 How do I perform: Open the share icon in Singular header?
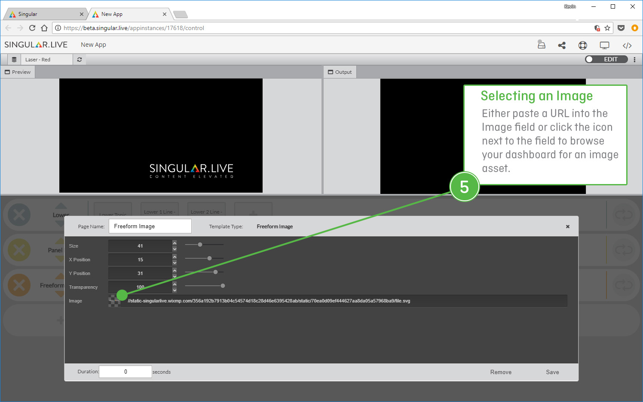[562, 45]
